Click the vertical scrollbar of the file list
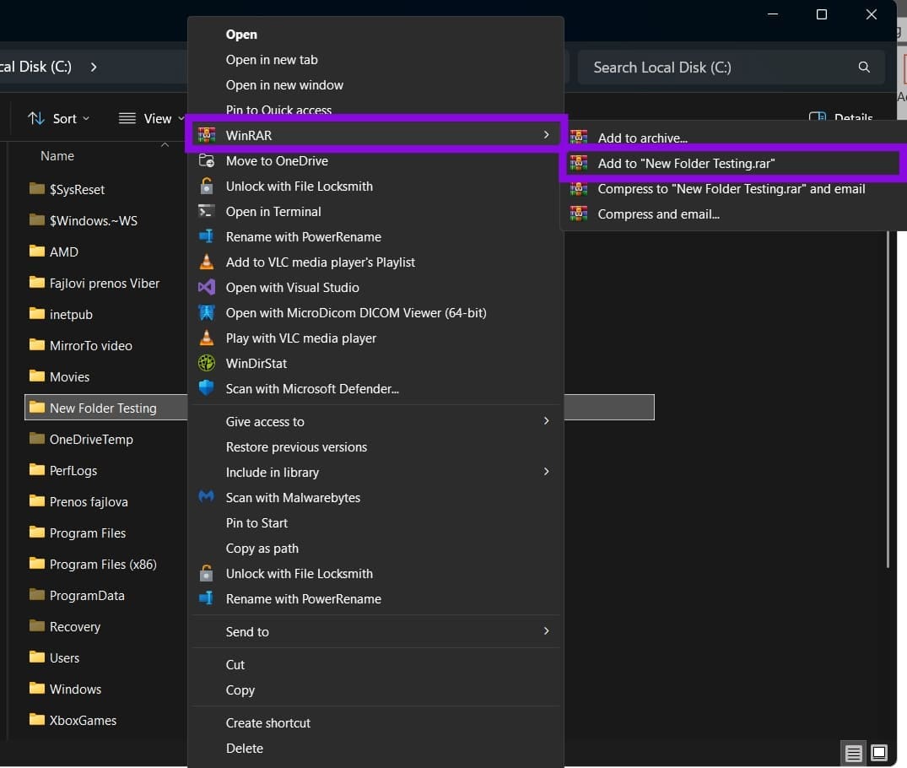The width and height of the screenshot is (907, 768). click(x=888, y=399)
